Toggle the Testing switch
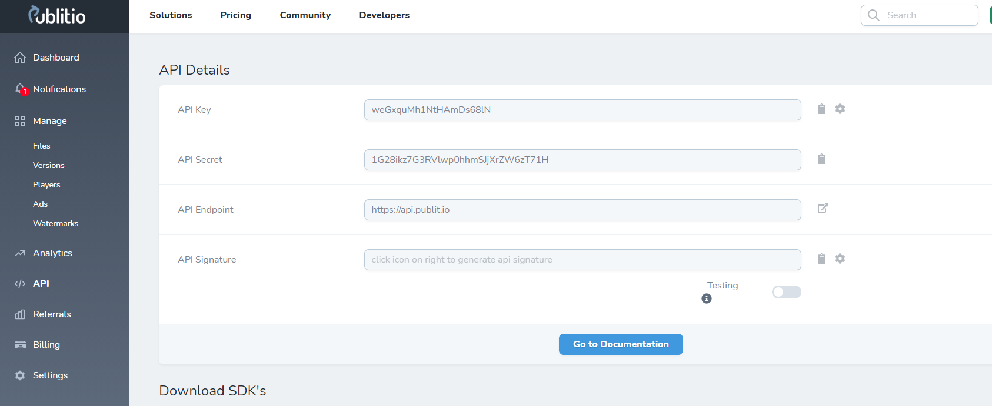The width and height of the screenshot is (992, 406). coord(787,292)
